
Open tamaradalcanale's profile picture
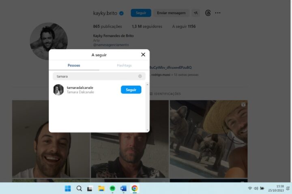pos(58,90)
